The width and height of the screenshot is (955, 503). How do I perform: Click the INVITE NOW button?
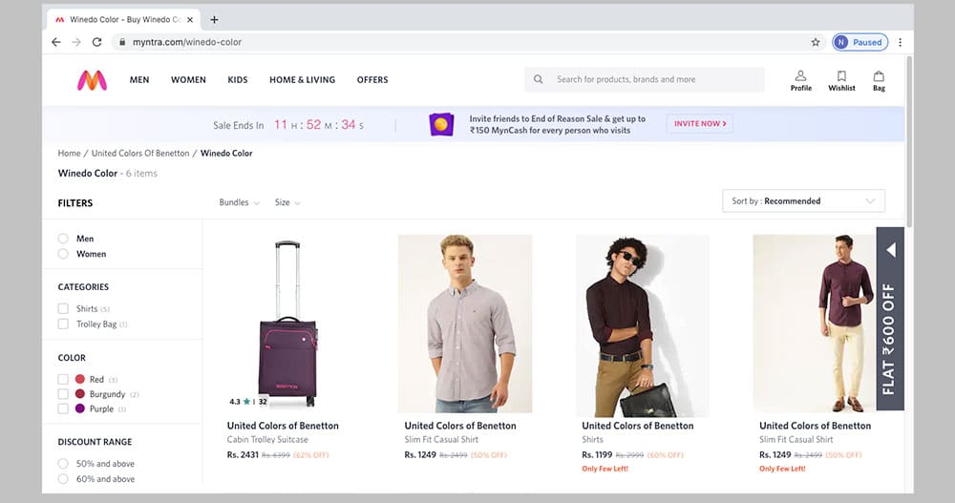coord(700,124)
